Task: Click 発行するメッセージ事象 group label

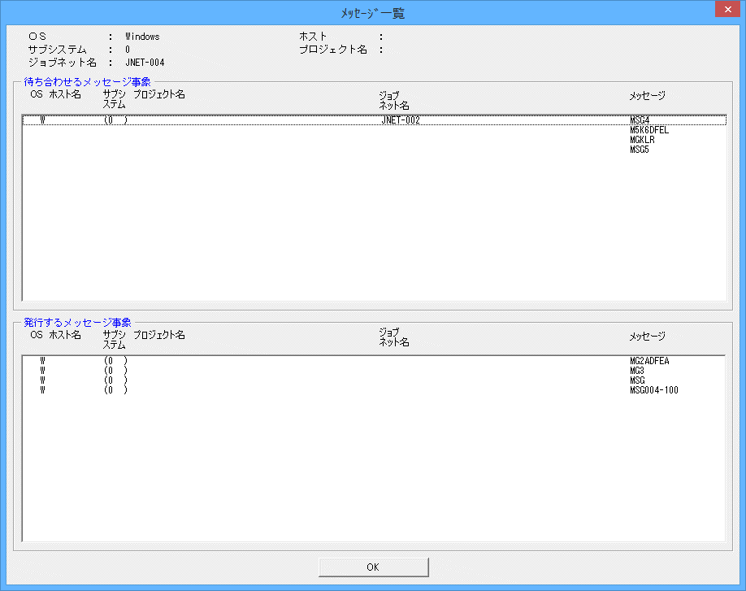Action: click(77, 323)
